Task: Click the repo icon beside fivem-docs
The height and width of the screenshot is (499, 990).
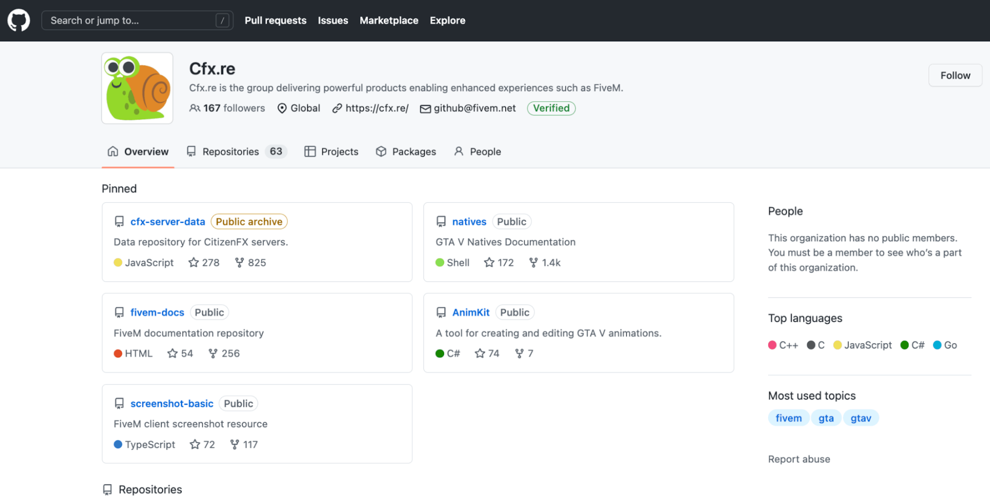Action: point(119,312)
